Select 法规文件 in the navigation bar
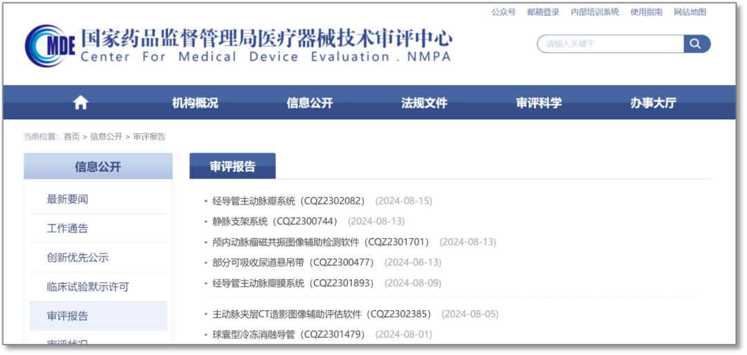This screenshot has height=355, width=747. point(424,103)
